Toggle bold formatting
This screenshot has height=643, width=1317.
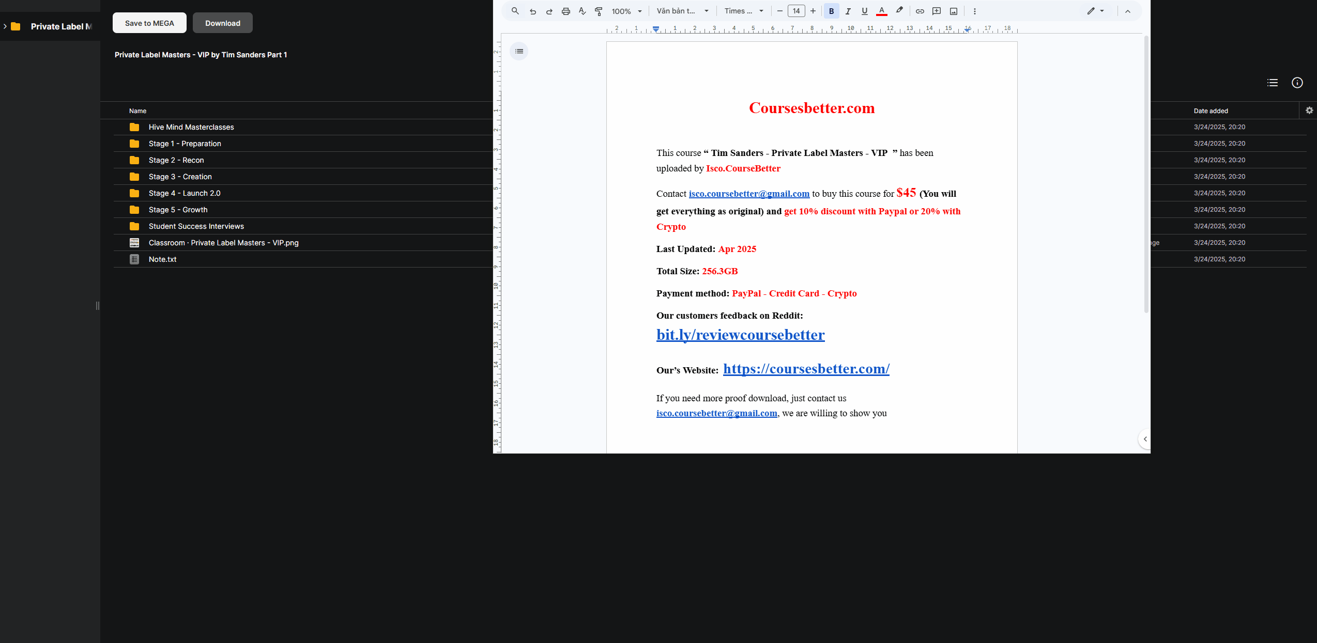point(831,11)
